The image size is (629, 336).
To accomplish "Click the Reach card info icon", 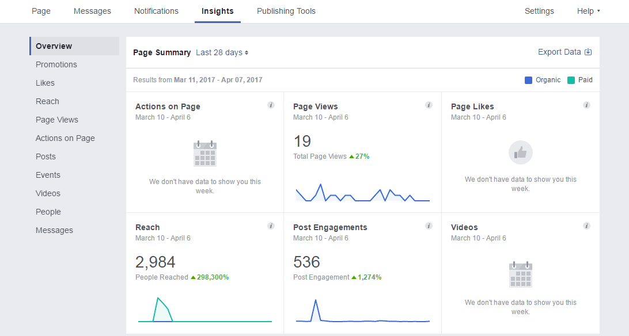I will pyautogui.click(x=271, y=226).
